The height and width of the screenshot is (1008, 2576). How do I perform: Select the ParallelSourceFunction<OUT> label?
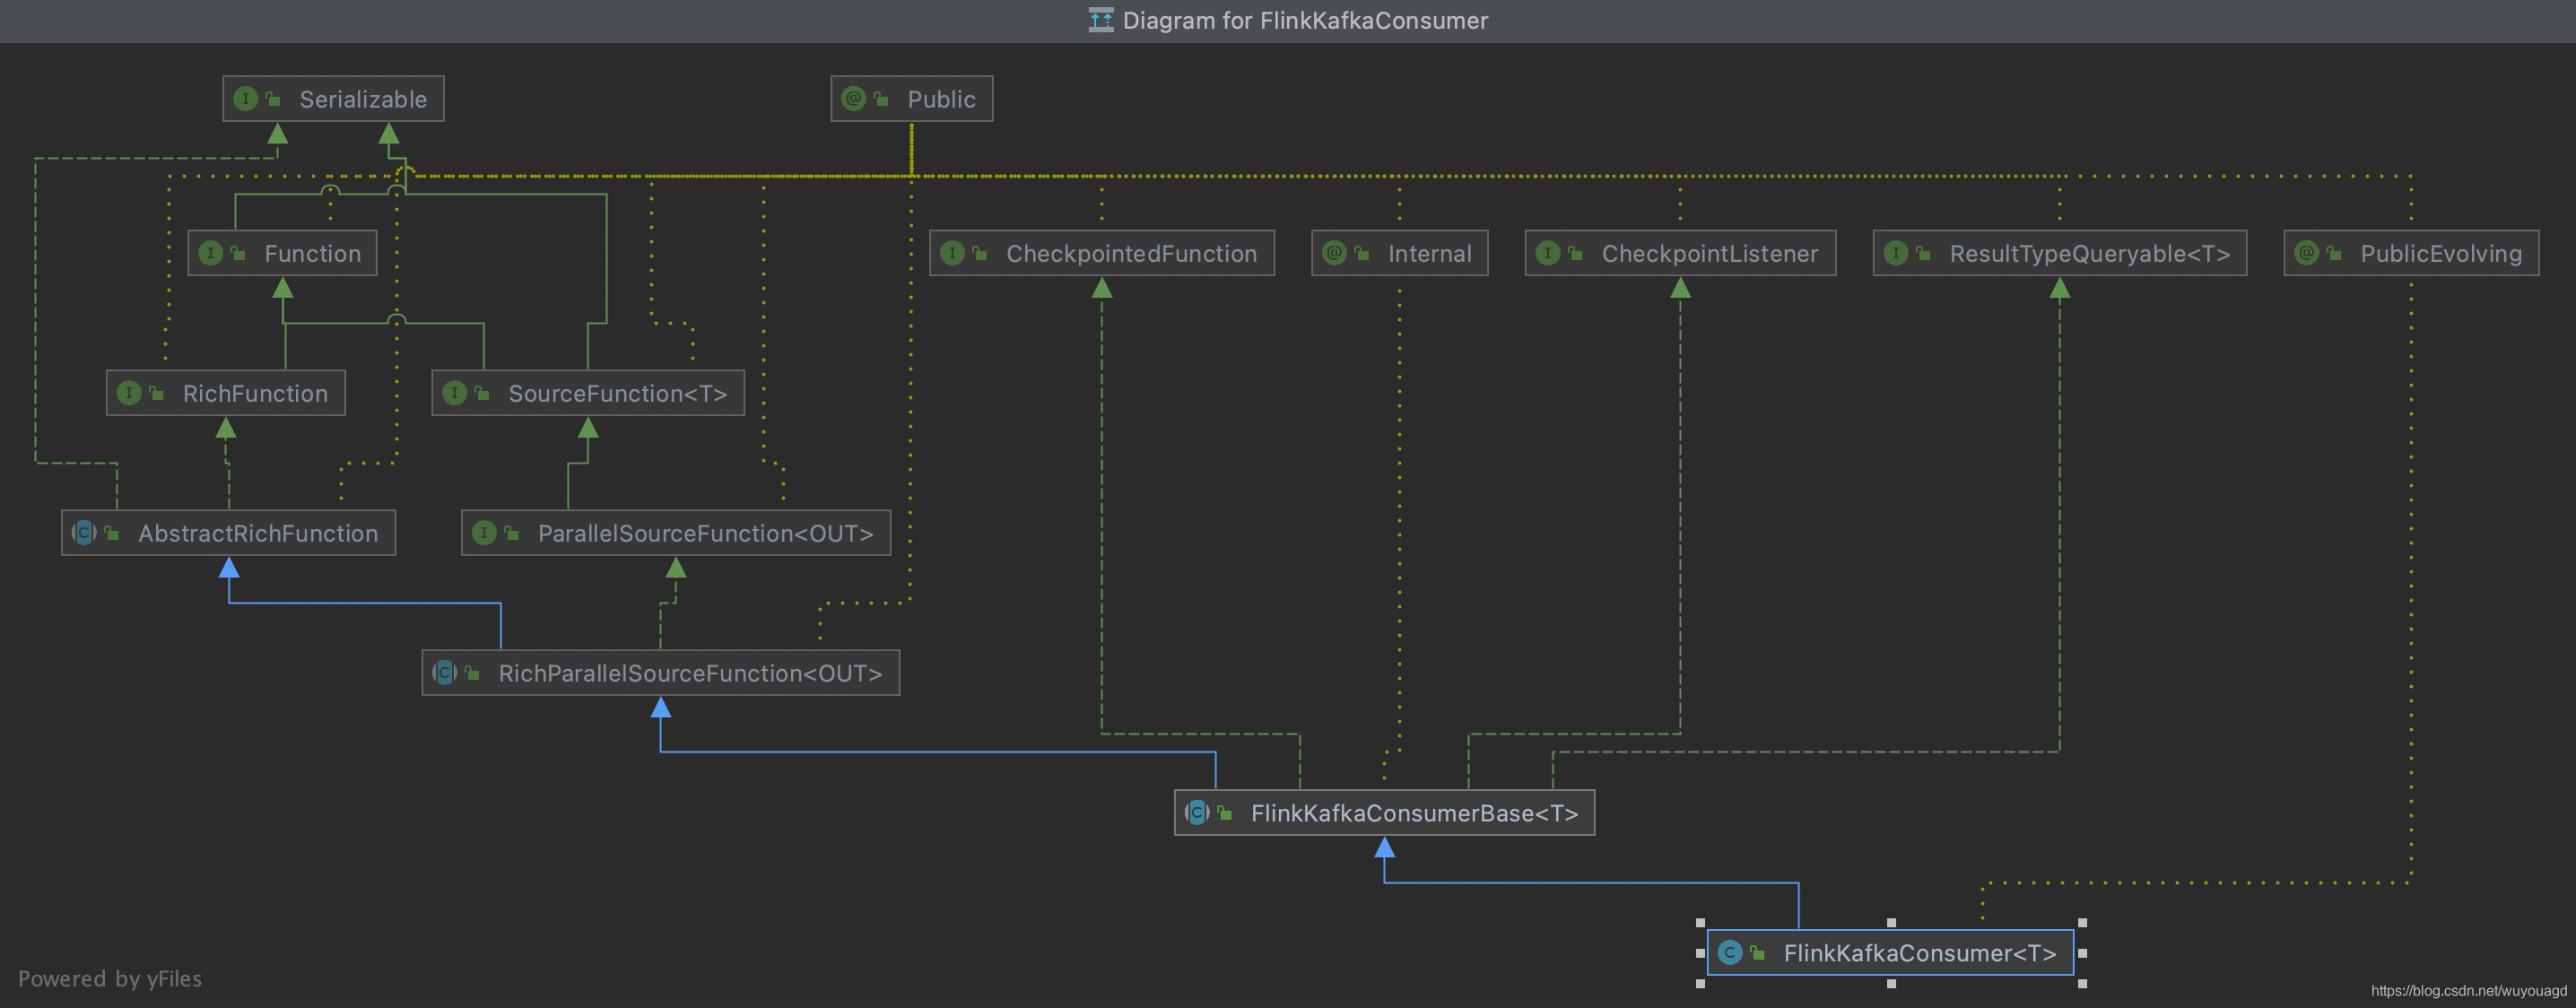click(706, 533)
